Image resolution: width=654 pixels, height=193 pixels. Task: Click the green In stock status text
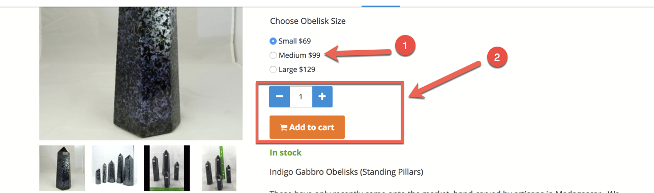tap(285, 152)
